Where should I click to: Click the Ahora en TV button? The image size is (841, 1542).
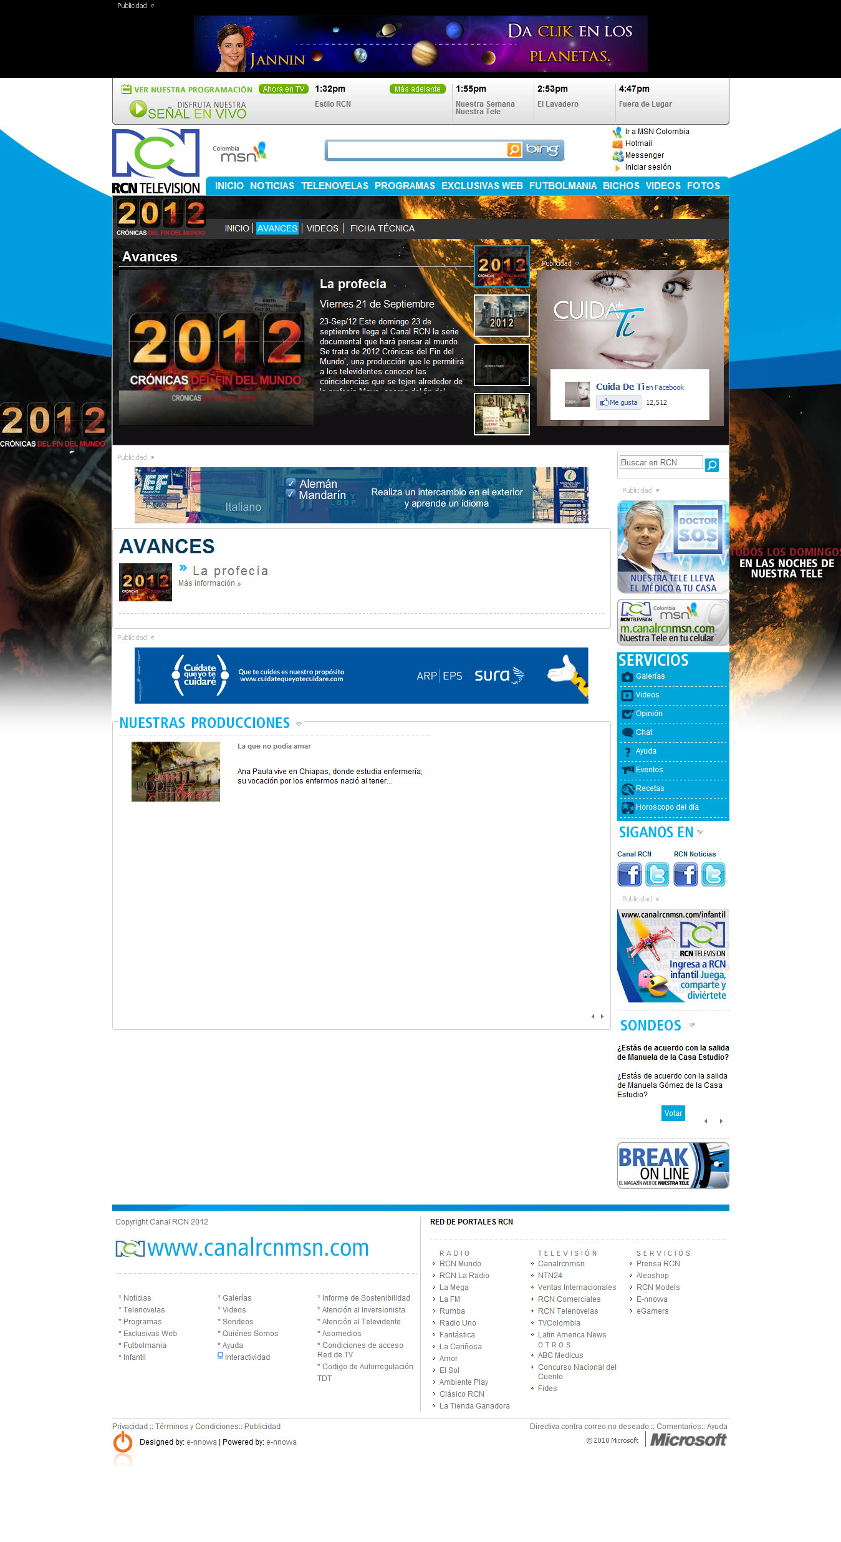point(284,89)
